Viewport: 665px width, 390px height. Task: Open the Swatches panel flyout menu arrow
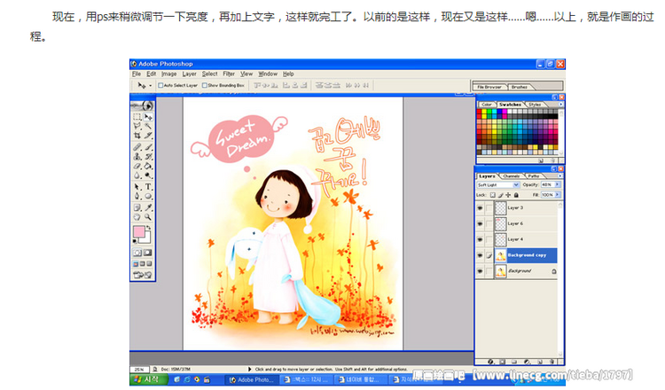560,104
